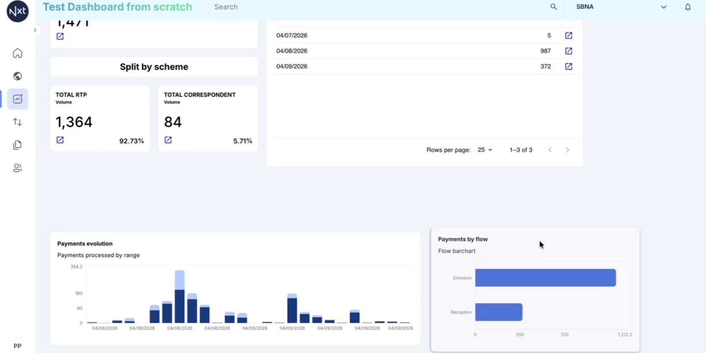This screenshot has width=706, height=353.
Task: Click the tallest bar in Payments evolution chart
Action: click(x=180, y=296)
